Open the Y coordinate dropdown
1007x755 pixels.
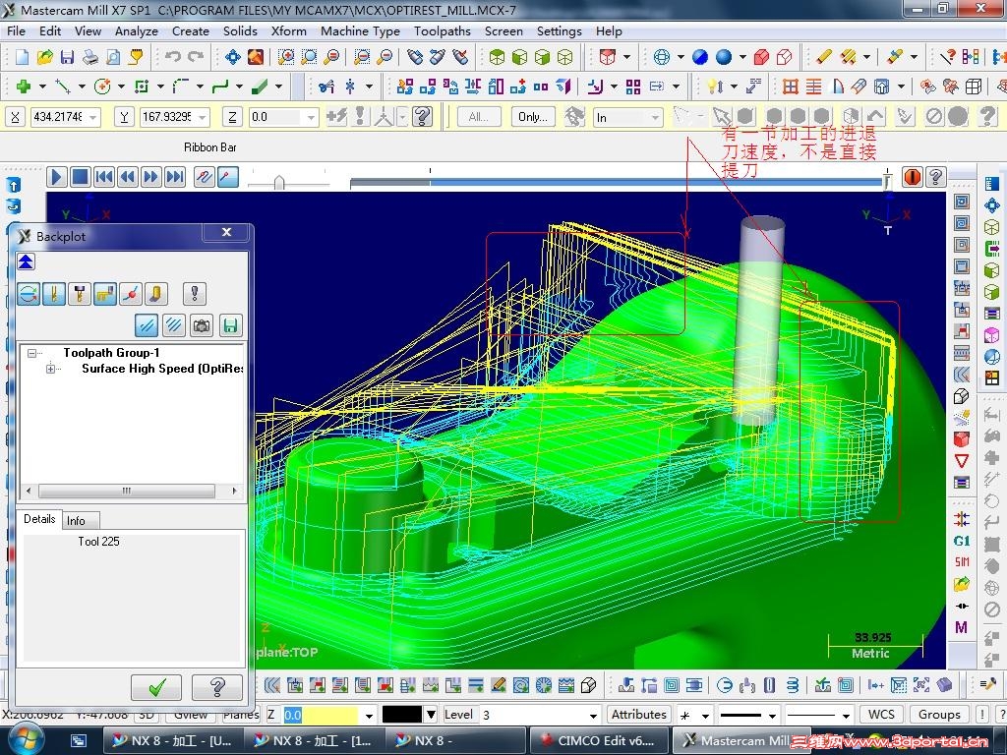[203, 117]
